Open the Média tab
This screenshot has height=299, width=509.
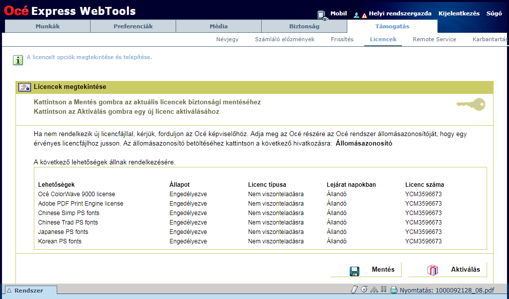218,26
